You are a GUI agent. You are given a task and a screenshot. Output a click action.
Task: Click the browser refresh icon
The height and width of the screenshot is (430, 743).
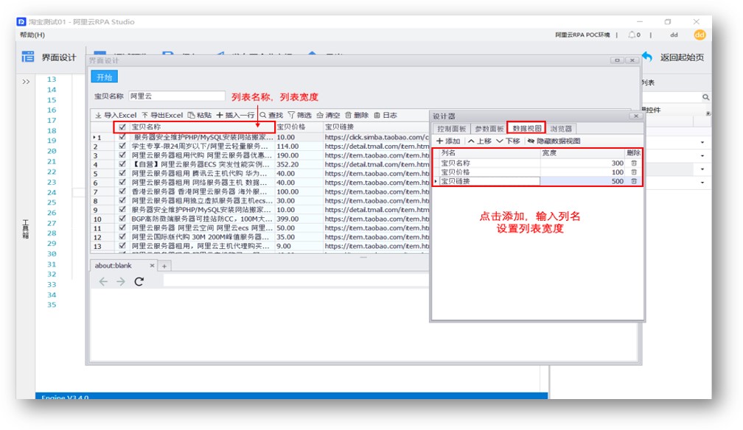tap(139, 282)
